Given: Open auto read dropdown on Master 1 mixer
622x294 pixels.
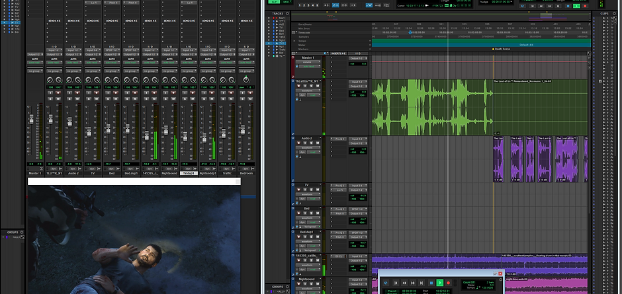Looking at the screenshot, I should tap(35, 63).
